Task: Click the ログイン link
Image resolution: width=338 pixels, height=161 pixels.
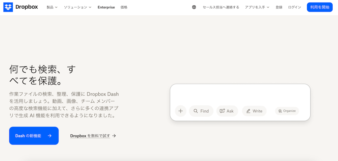Action: (294, 7)
